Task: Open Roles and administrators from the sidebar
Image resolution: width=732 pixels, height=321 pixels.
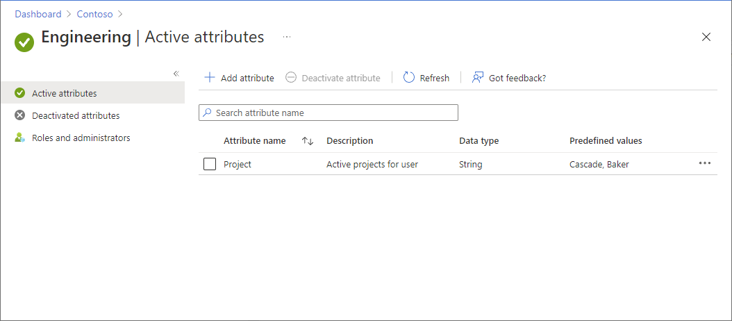Action: click(x=81, y=138)
